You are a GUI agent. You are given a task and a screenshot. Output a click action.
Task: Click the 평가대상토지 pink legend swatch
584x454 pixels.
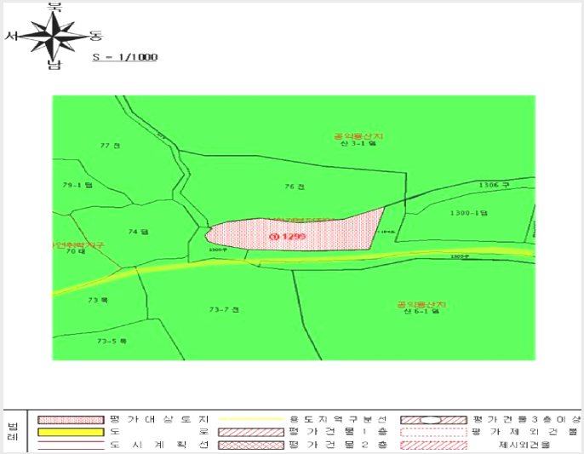pos(71,420)
